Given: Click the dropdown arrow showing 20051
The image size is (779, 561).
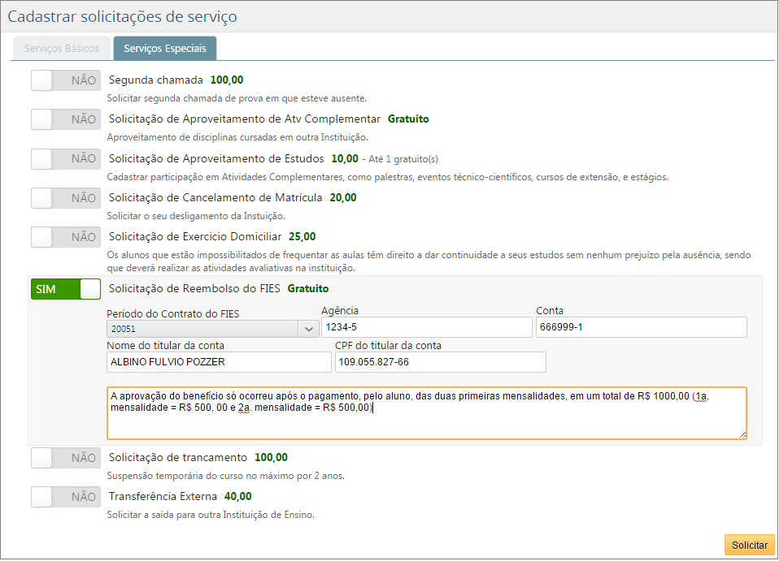Looking at the screenshot, I should point(309,327).
